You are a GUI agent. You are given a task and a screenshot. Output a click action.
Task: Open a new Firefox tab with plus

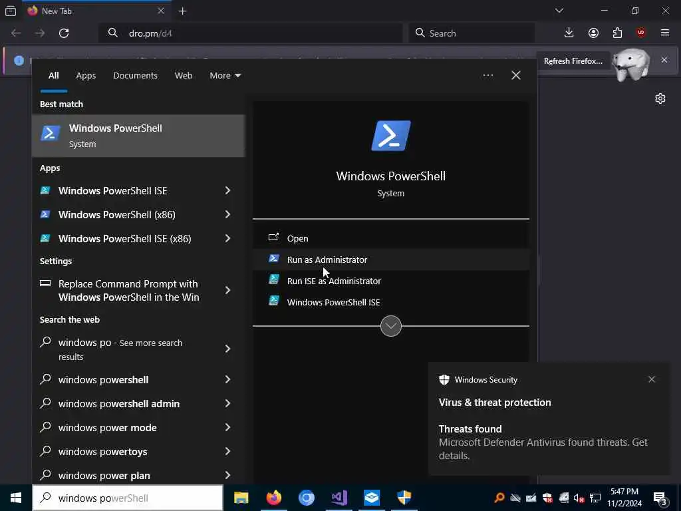click(183, 11)
